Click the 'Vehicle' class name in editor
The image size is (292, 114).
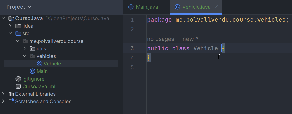pyautogui.click(x=205, y=48)
